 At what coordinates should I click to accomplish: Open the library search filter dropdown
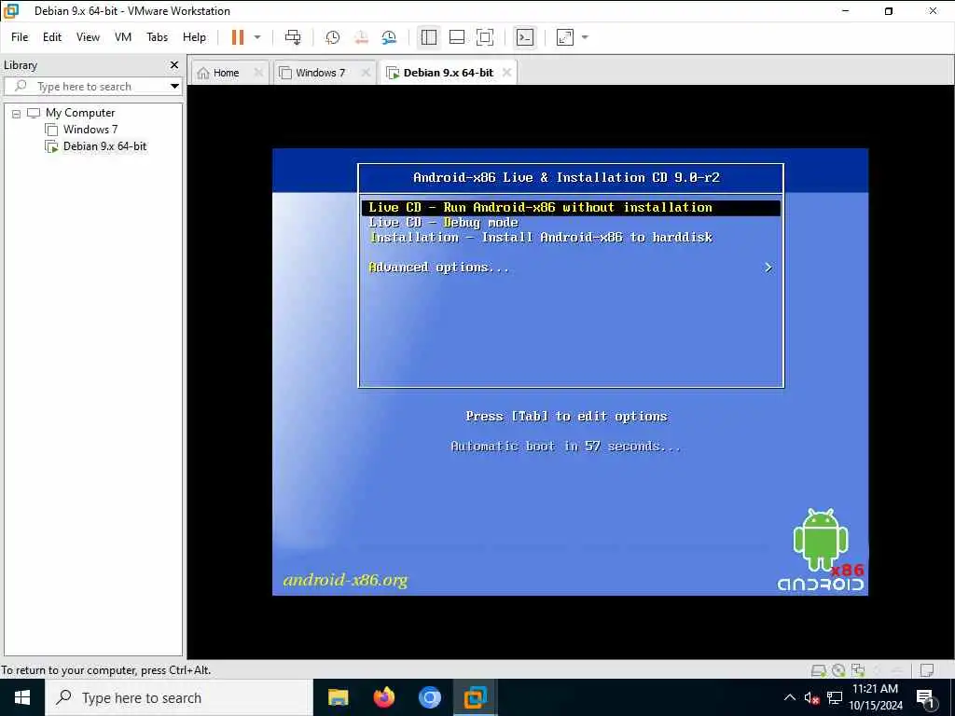[174, 87]
